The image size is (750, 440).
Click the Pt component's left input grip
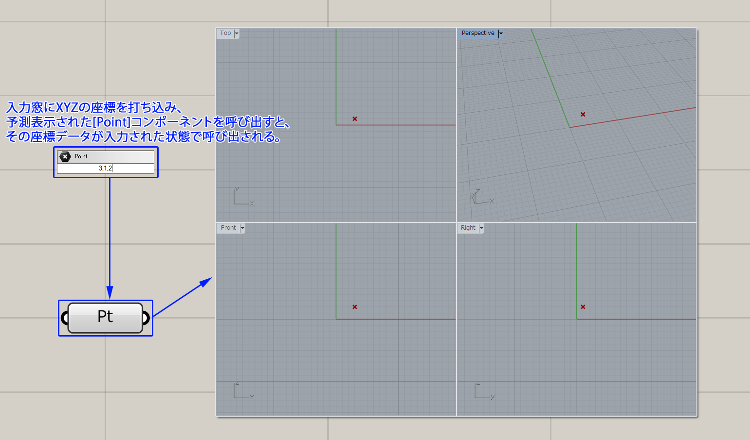tap(64, 318)
